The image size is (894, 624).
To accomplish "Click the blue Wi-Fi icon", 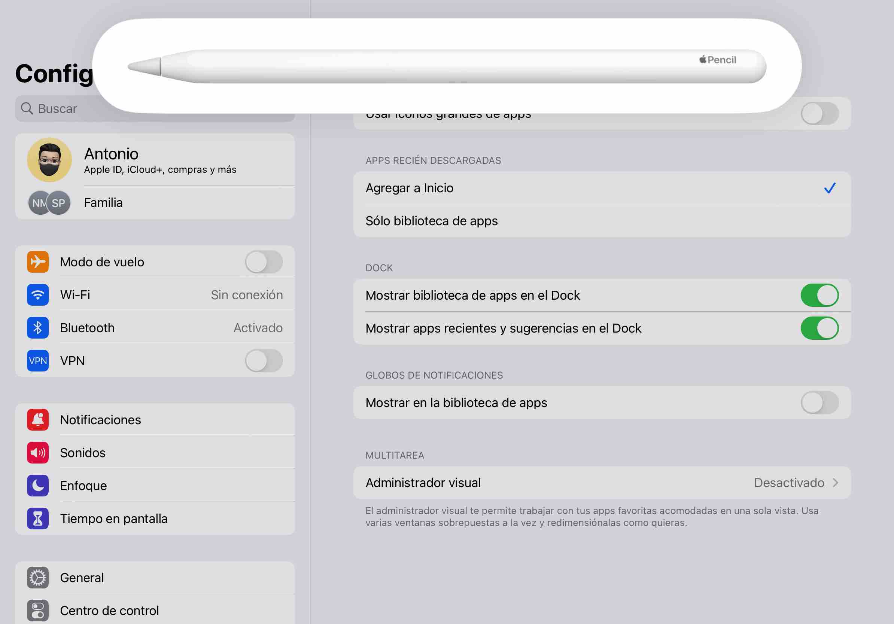I will [x=38, y=295].
